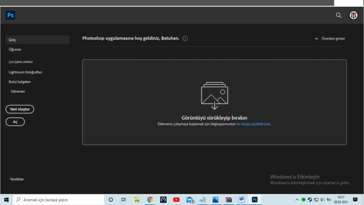
Task: Open the search magnifier in the header
Action: pos(339,15)
